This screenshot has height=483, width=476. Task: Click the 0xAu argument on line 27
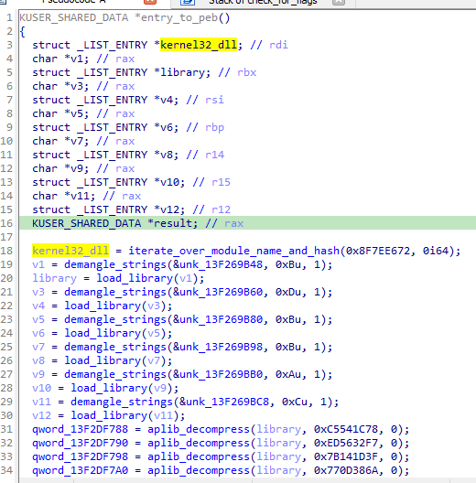288,374
